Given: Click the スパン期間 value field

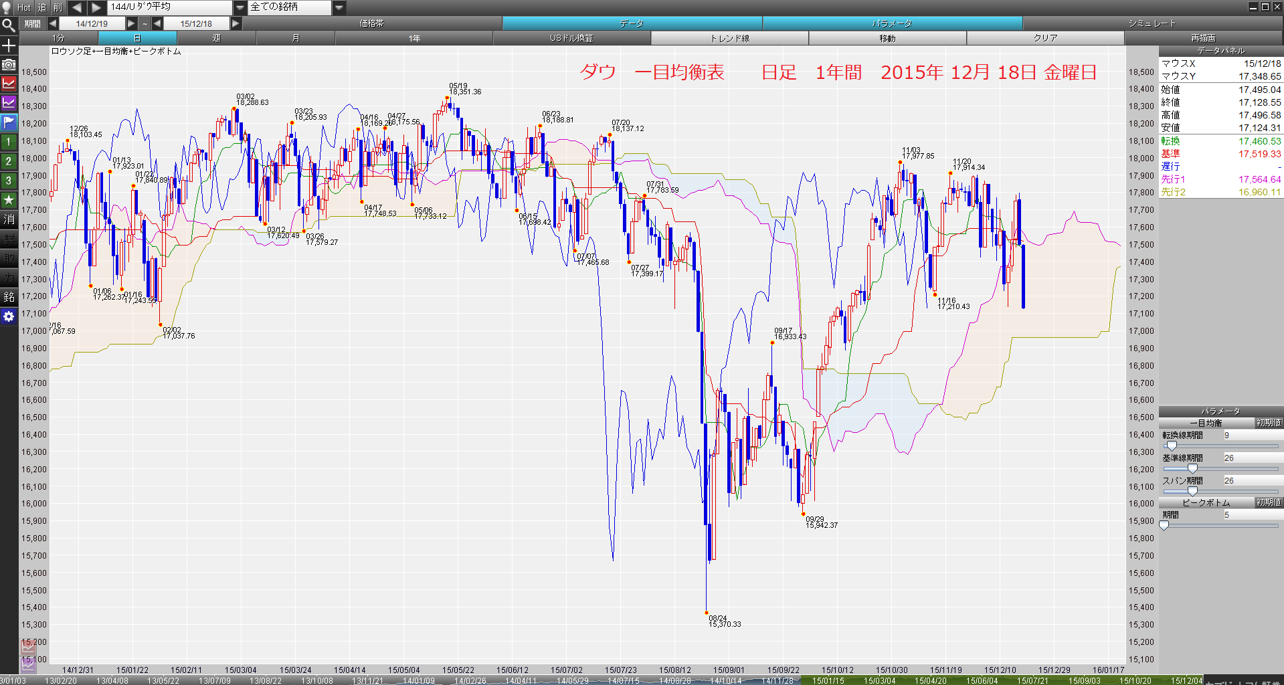Looking at the screenshot, I should (1253, 481).
